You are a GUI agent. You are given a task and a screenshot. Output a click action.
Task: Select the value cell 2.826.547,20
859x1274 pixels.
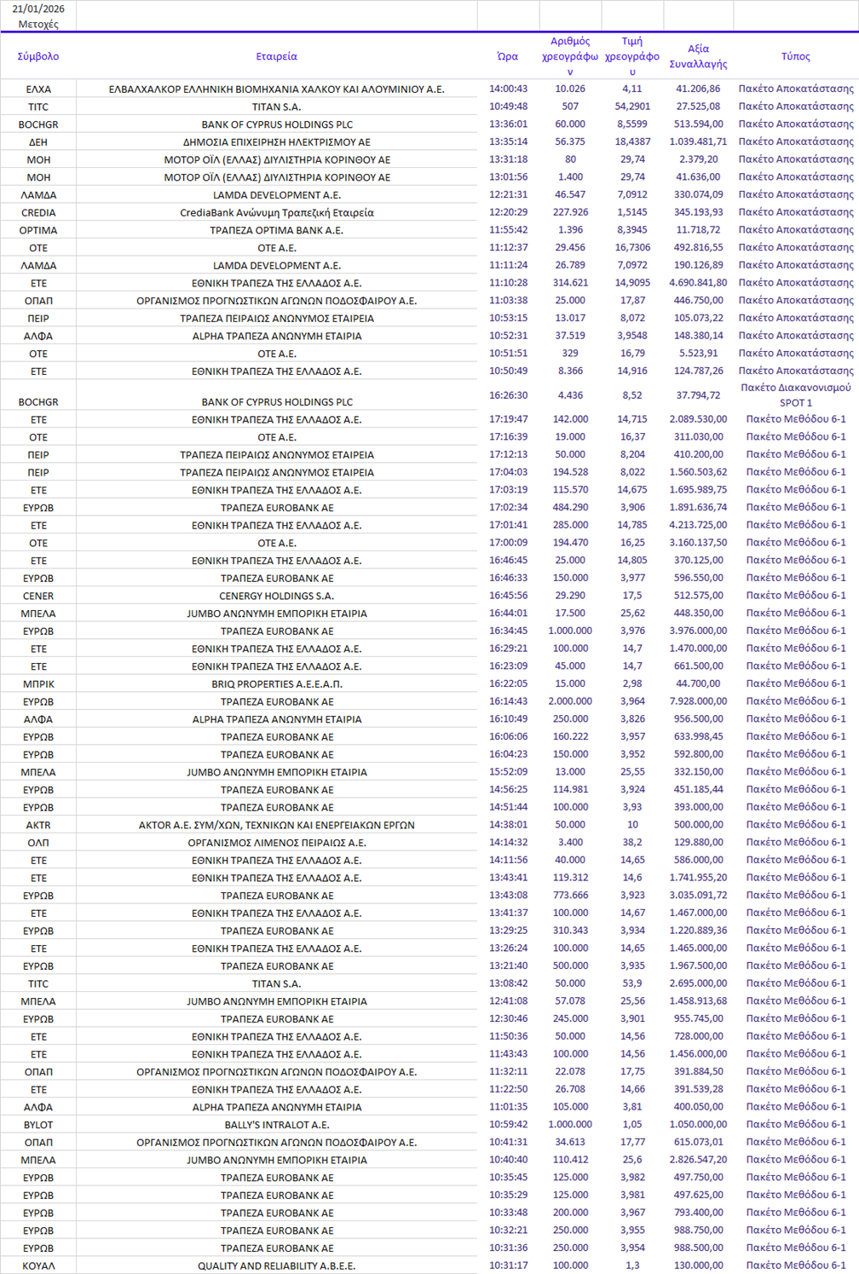point(698,1160)
